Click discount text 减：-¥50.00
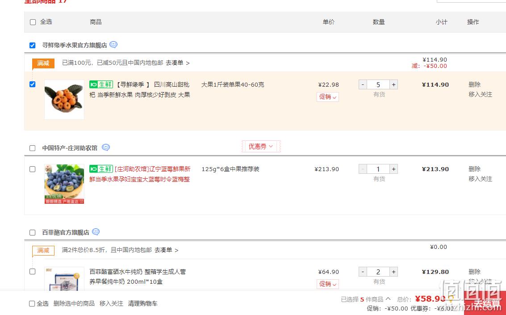This screenshot has width=506, height=315. point(429,66)
